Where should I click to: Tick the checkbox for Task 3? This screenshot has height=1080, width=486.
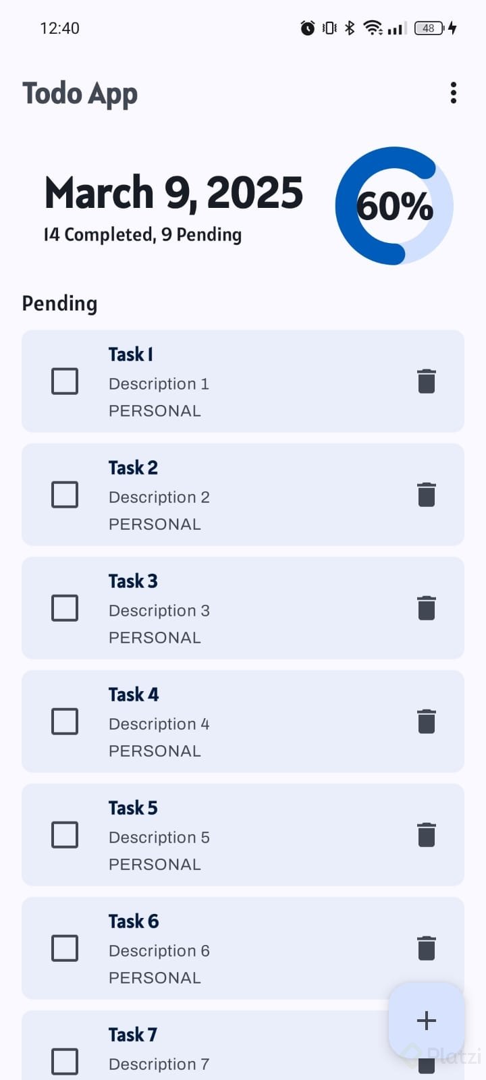click(65, 608)
